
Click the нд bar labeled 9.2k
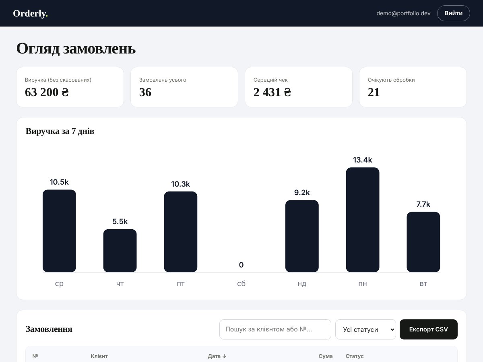tap(302, 236)
